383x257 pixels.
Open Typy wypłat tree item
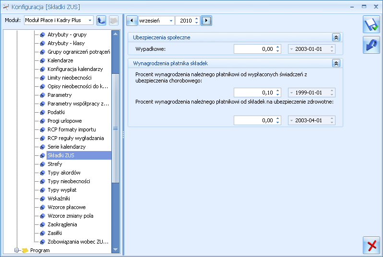tap(62, 190)
